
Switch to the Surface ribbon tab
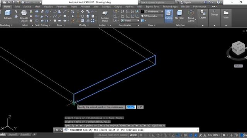(x=27, y=7)
